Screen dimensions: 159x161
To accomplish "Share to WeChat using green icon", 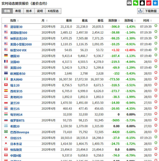I will (x=136, y=3).
